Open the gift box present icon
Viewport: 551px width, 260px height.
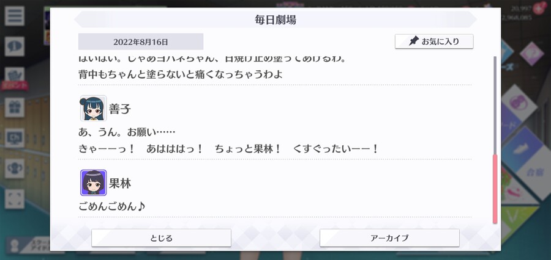[x=15, y=107]
